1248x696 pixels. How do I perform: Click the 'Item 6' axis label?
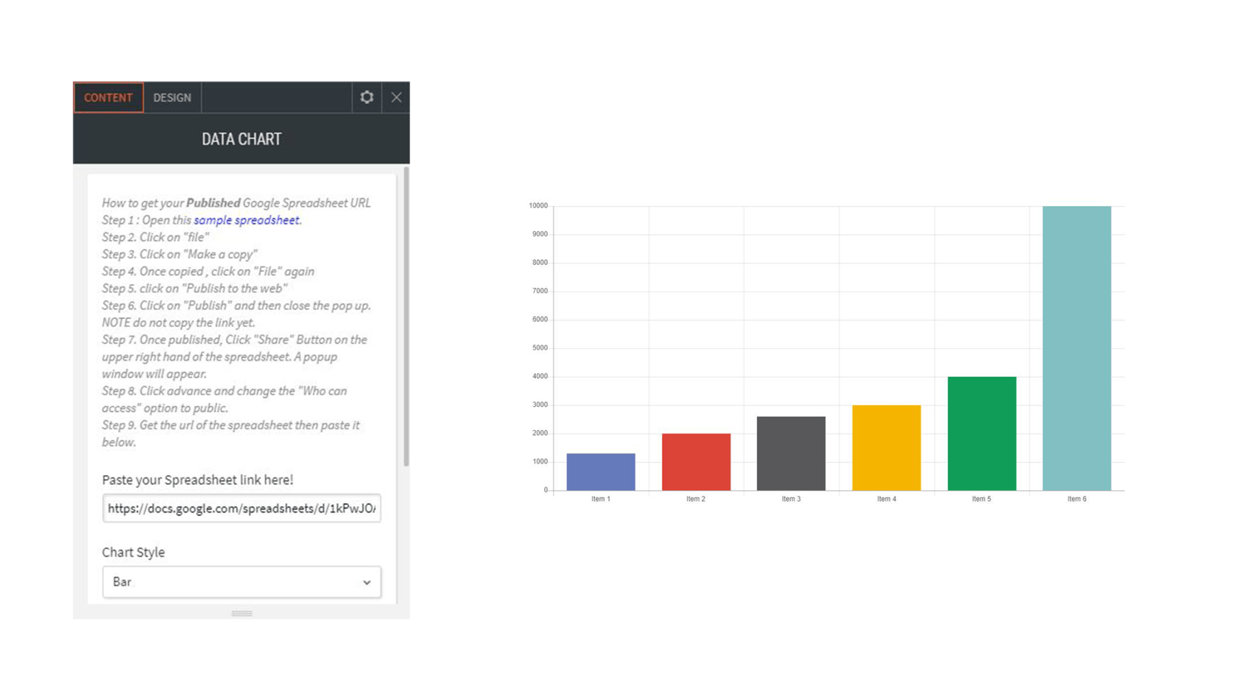(x=1077, y=499)
